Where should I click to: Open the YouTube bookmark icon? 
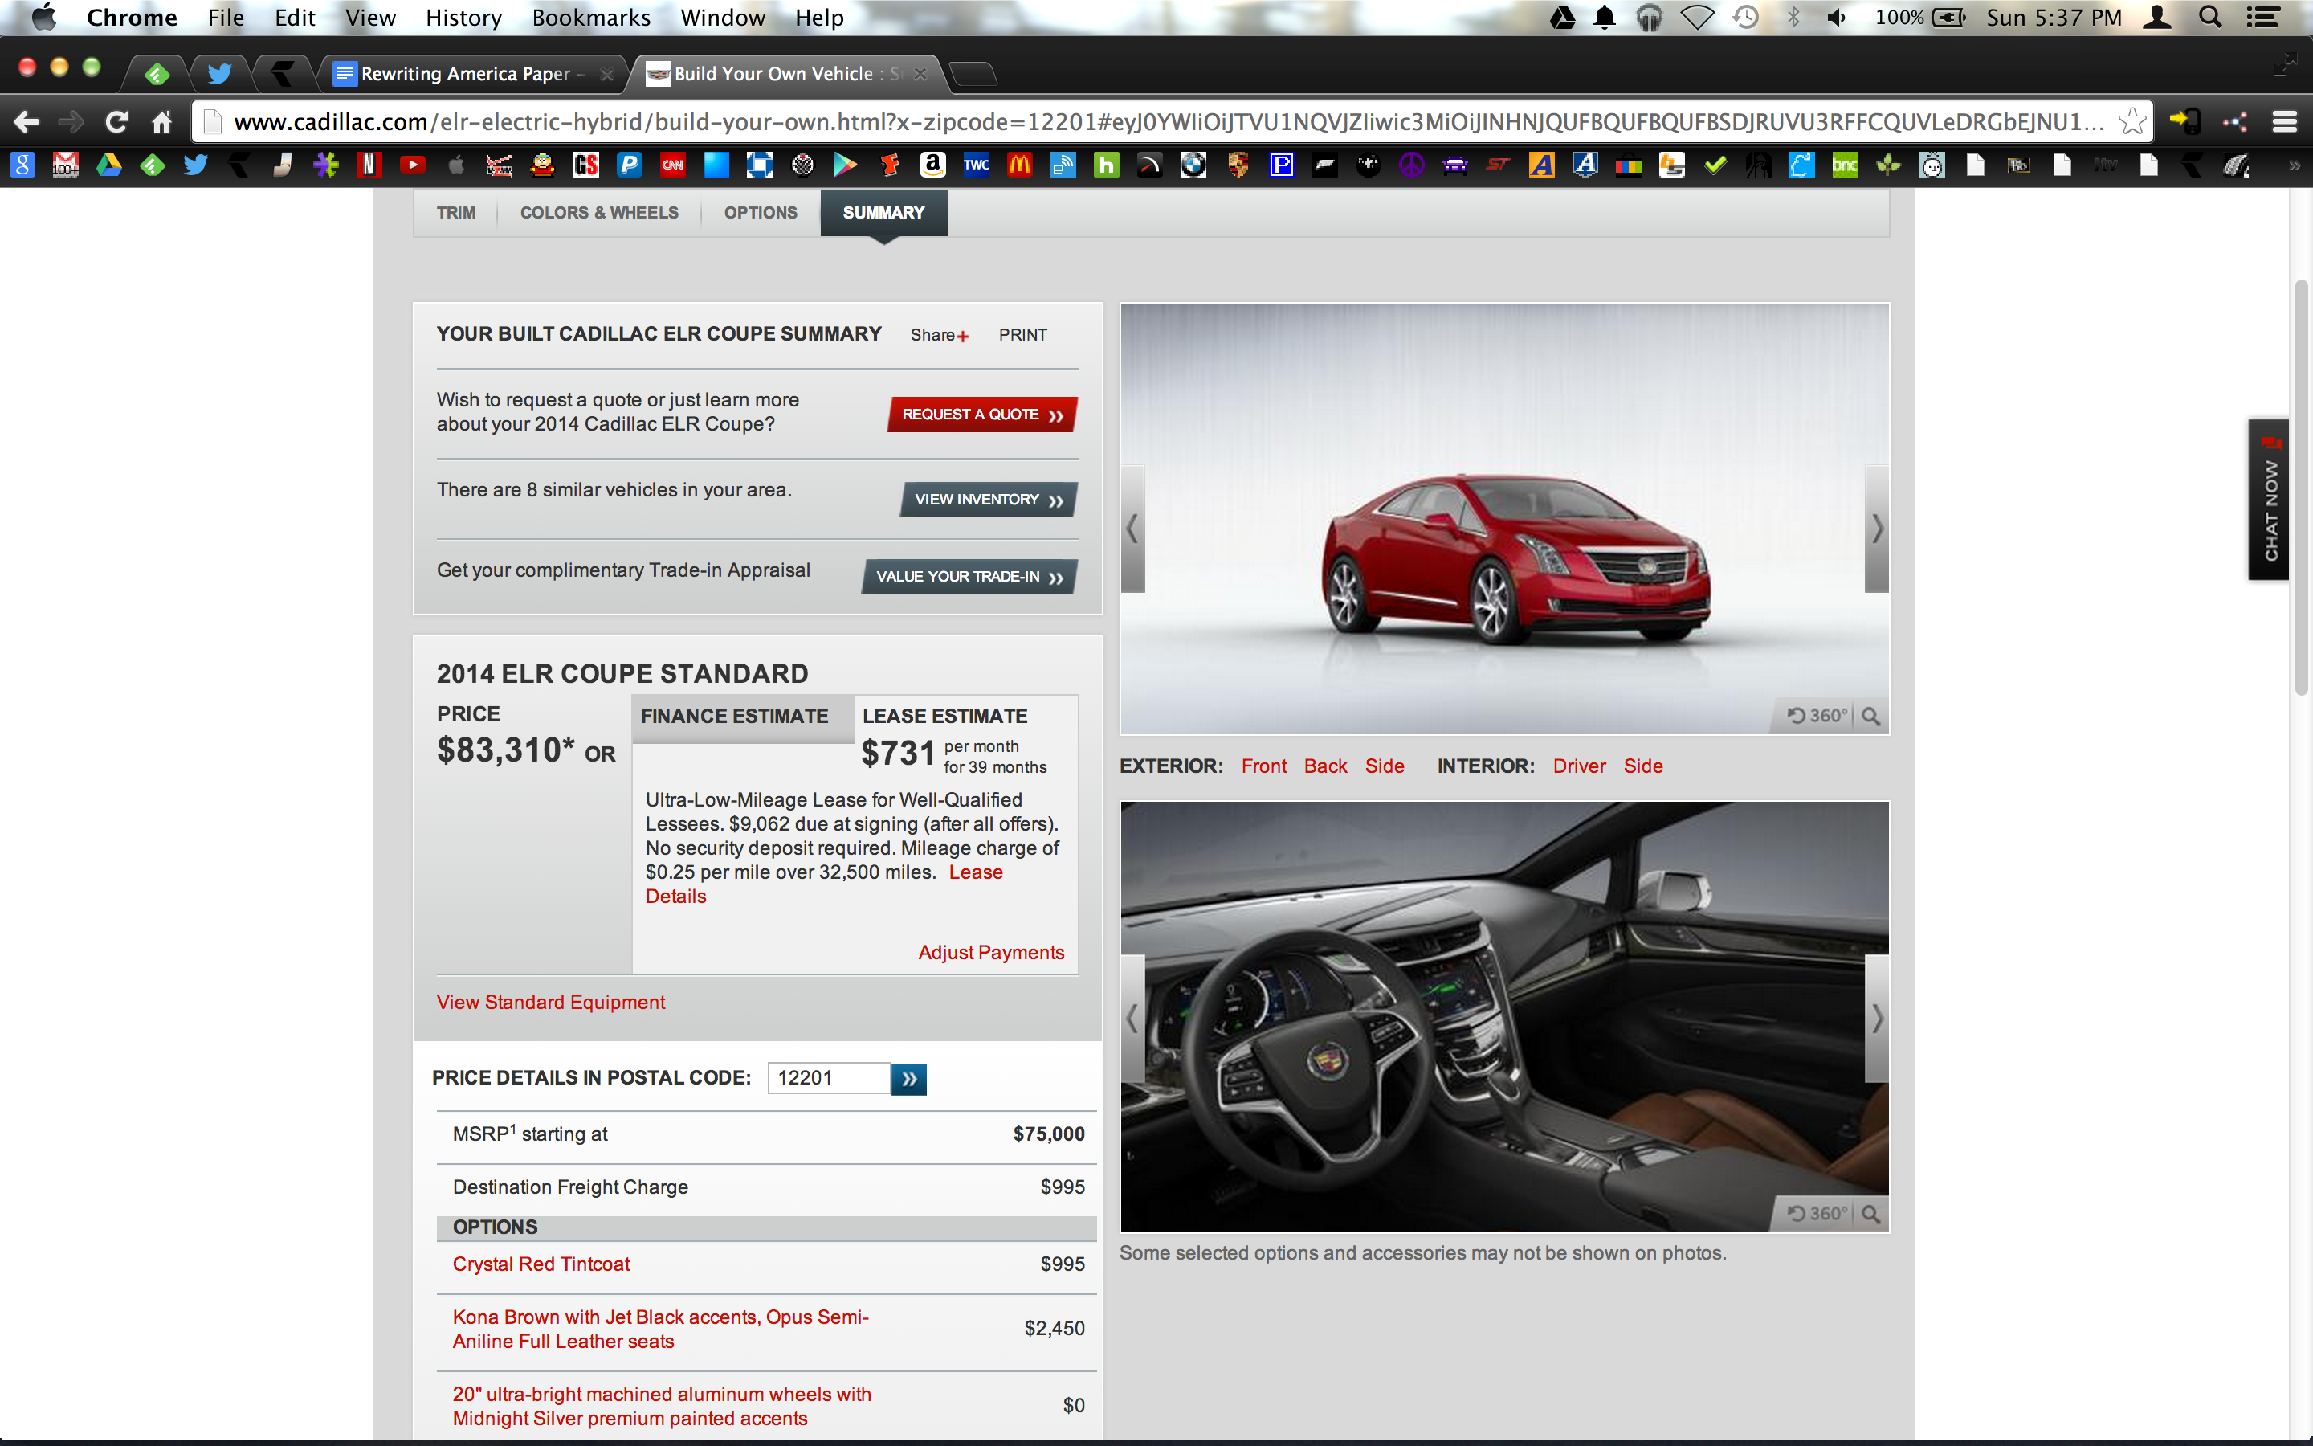(x=412, y=165)
